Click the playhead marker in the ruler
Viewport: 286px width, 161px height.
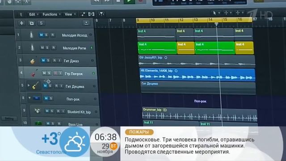[x=216, y=24]
